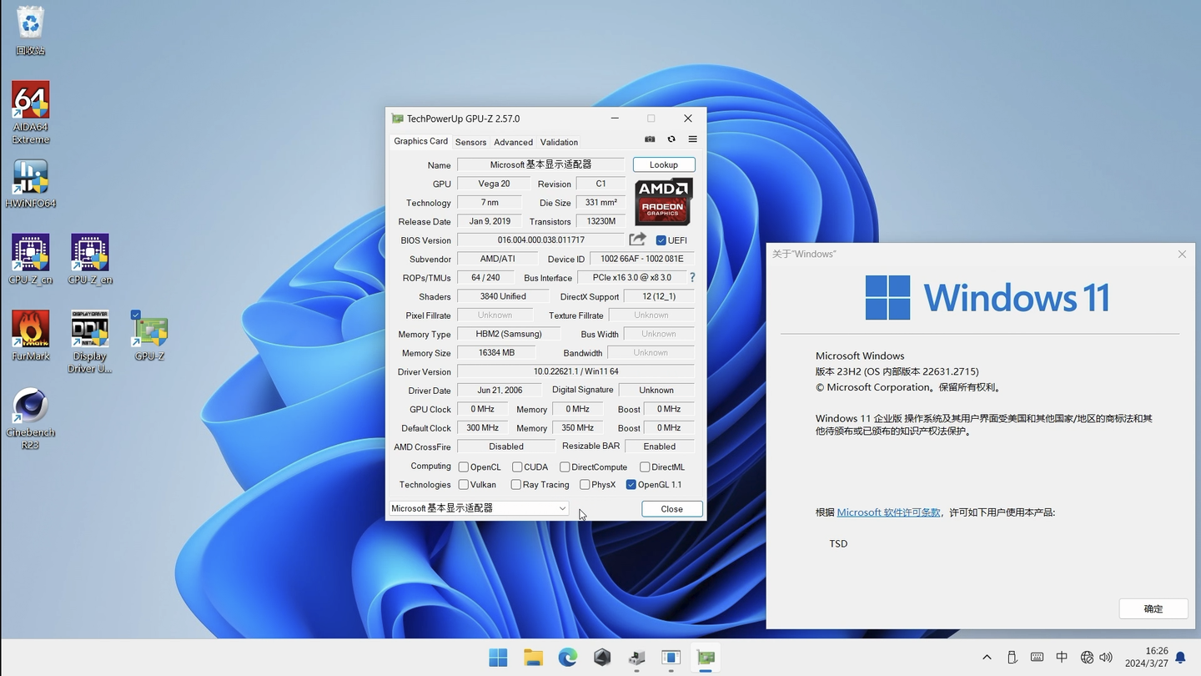
Task: Click the BIOS export share icon
Action: [638, 240]
